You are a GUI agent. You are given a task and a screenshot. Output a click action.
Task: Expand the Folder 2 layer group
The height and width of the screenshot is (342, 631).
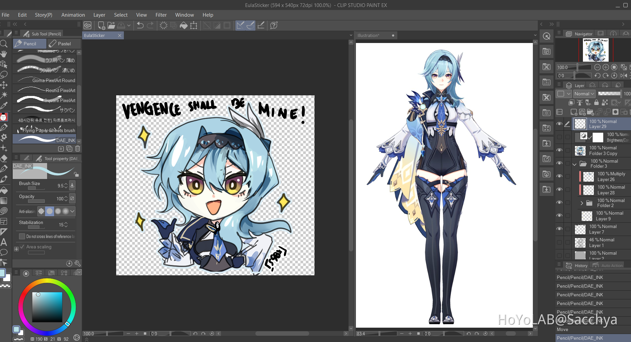tap(582, 203)
